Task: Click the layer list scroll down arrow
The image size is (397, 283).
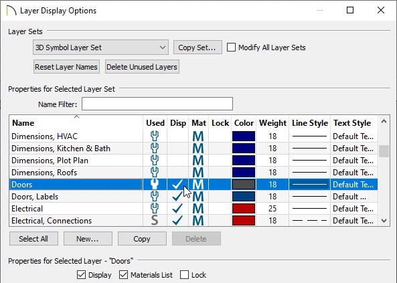Action: click(x=384, y=221)
